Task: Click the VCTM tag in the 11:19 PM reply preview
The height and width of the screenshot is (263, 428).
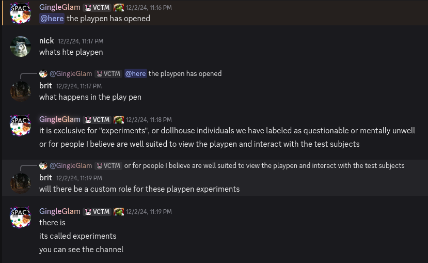Action: coord(108,166)
